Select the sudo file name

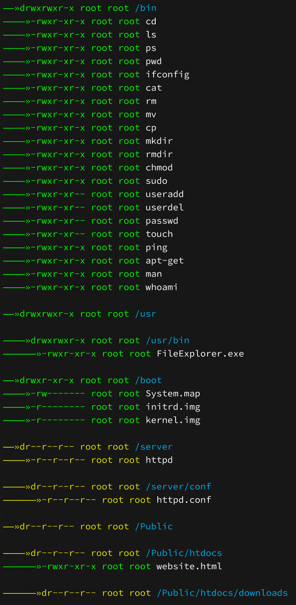click(157, 181)
